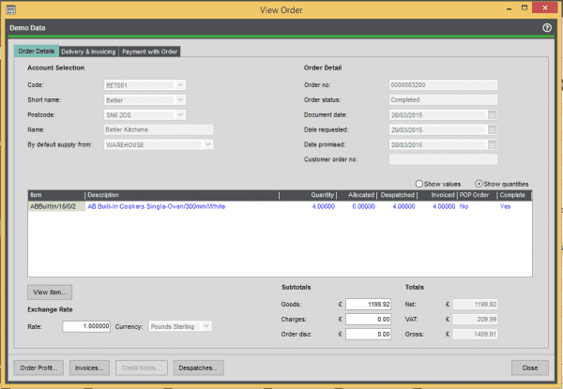
Task: Click the window system menu icon
Action: [x=10, y=9]
